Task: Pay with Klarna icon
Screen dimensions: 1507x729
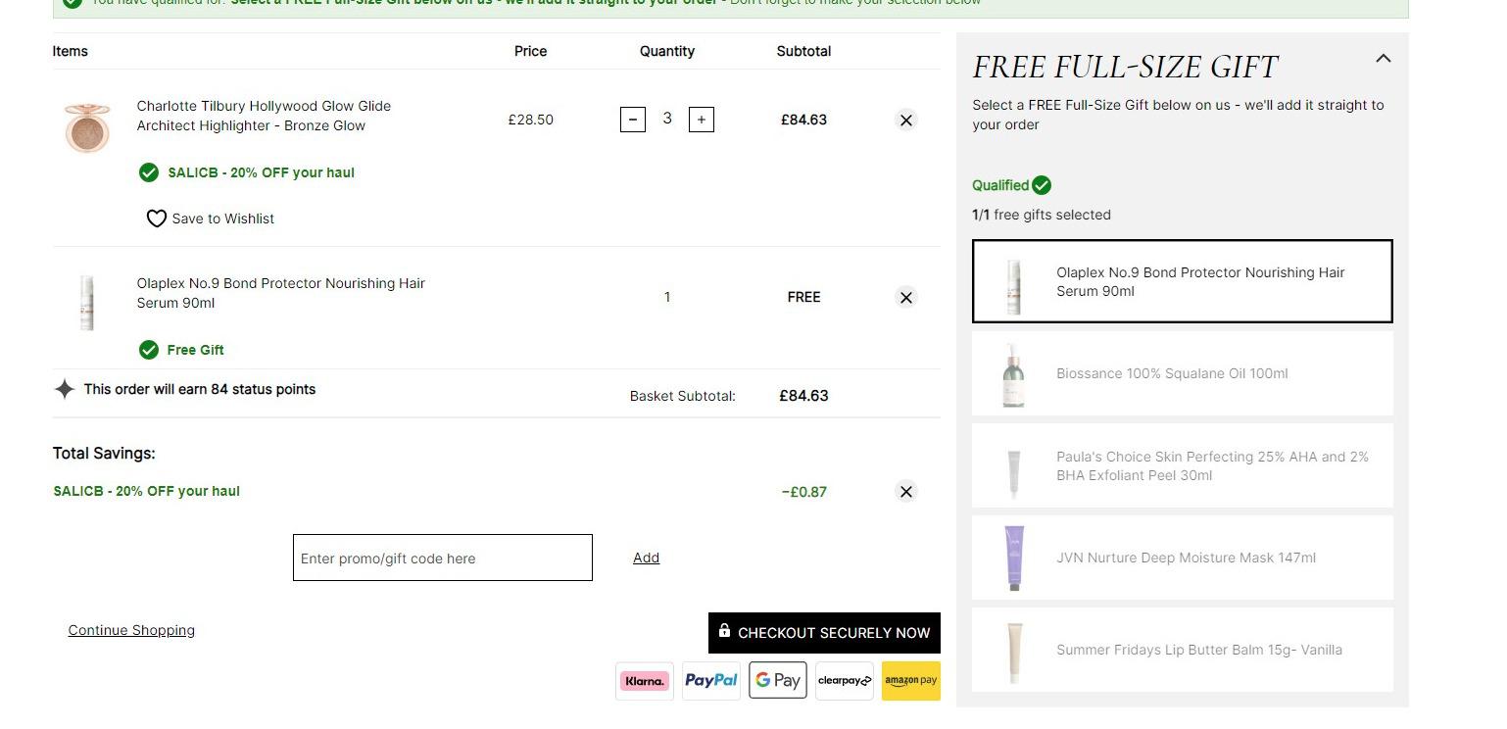Action: [645, 681]
